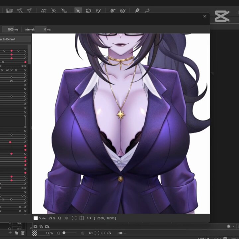Add a new parameter with plus icon
The height and width of the screenshot is (239, 239).
(x=10, y=233)
